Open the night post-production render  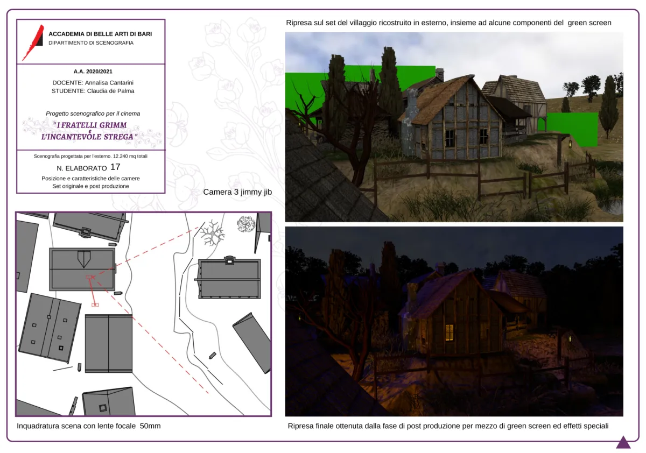point(454,321)
